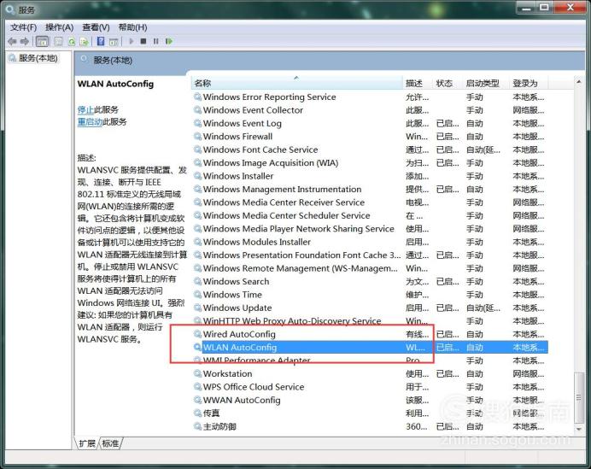Select Windows Presentation Foundation Font Cache row

click(x=370, y=255)
